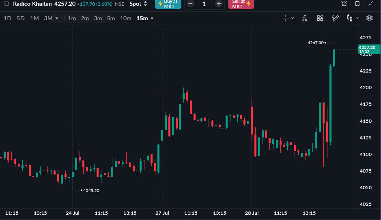The image size is (381, 220).
Task: Switch to the 1M range
Action: tap(34, 18)
